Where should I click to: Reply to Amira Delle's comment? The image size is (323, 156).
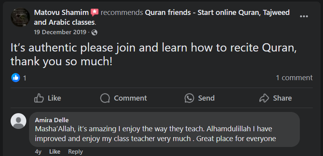75,152
